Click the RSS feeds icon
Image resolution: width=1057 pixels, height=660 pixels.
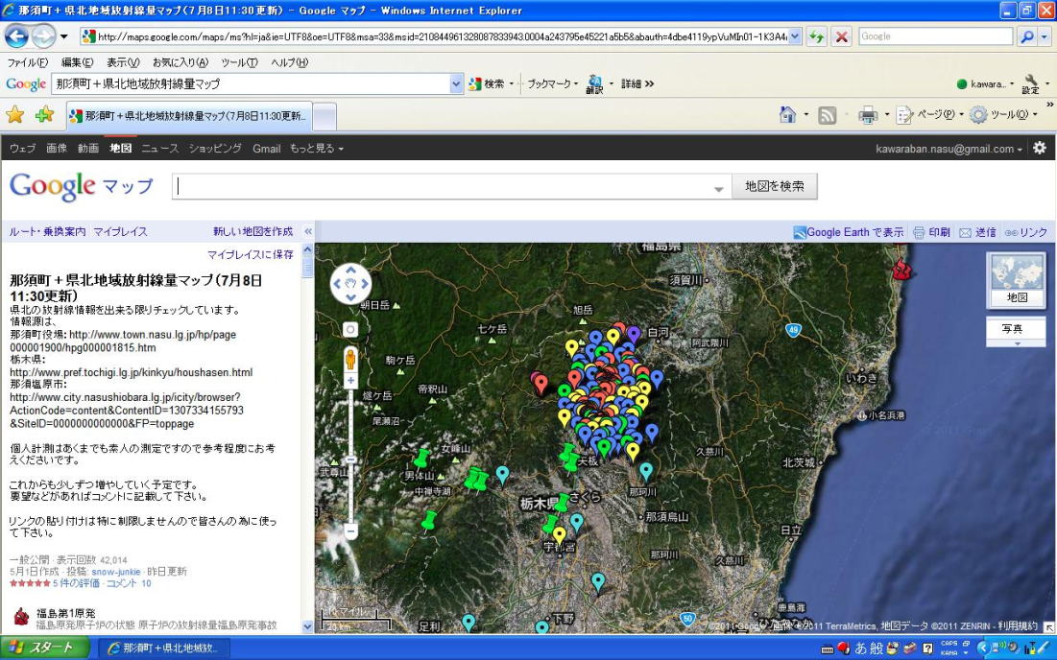828,115
